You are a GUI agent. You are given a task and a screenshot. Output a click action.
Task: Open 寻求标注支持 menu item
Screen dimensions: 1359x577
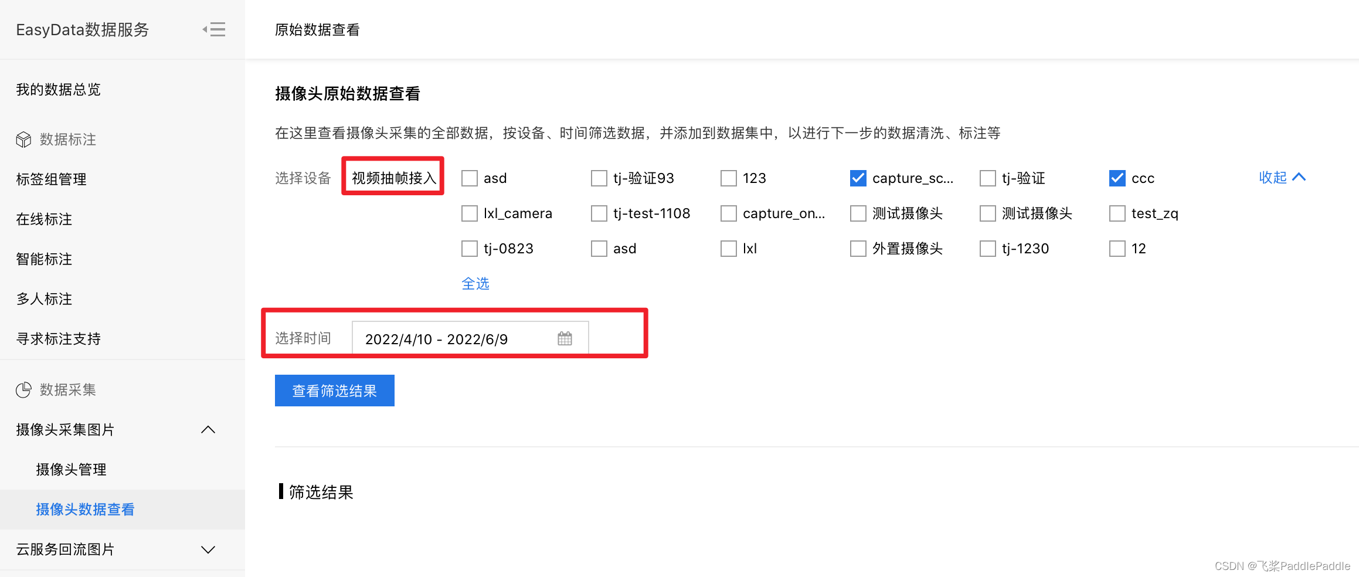(58, 339)
